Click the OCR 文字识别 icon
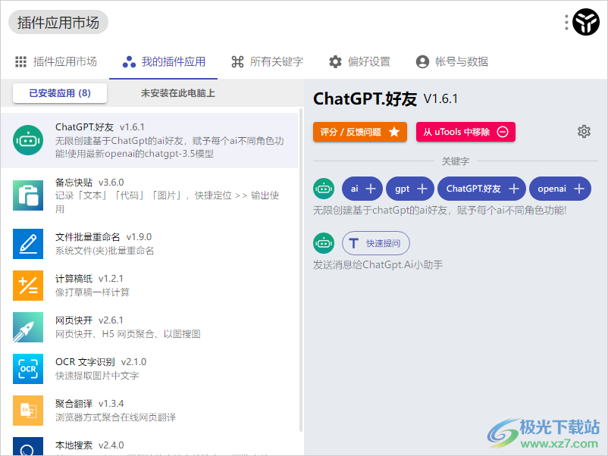 tap(28, 369)
